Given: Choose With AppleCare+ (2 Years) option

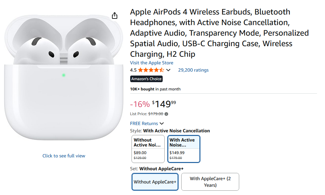Looking at the screenshot, I should (210, 182).
